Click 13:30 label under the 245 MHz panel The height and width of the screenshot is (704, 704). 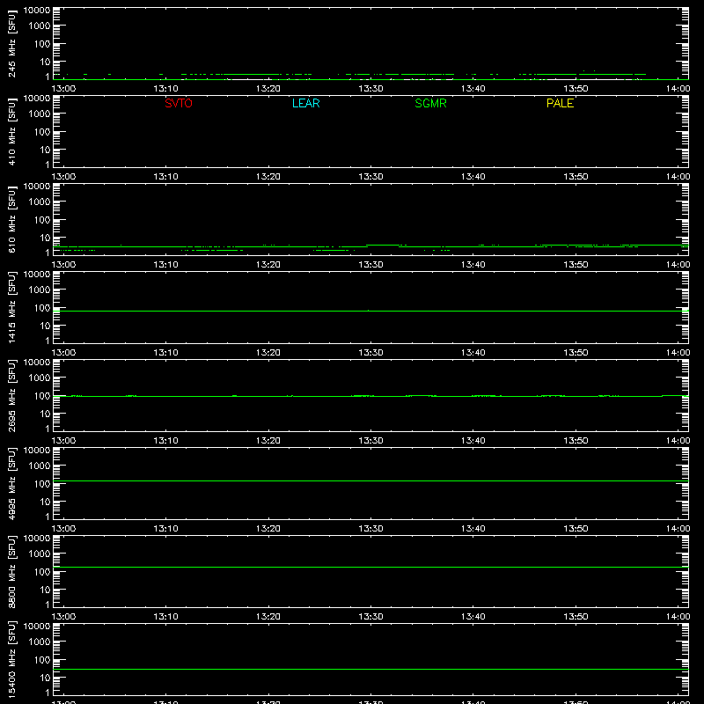click(370, 89)
